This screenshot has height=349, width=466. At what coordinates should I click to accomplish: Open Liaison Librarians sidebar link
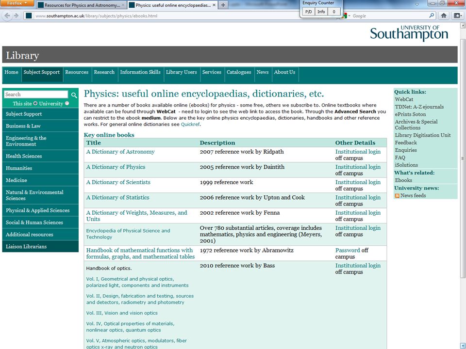[40, 247]
